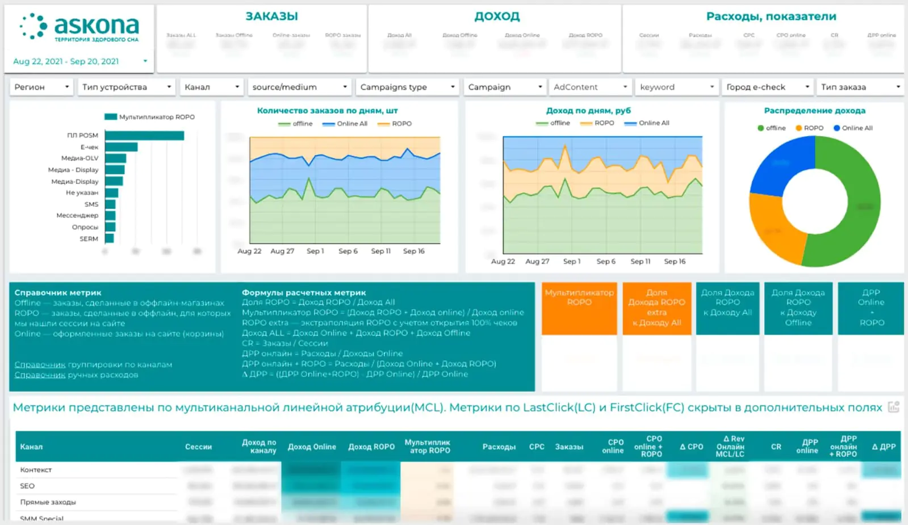Sort table by the Расходы column header

[499, 447]
